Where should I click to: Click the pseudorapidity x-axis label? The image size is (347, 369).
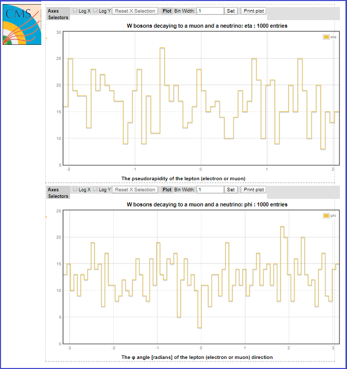(183, 179)
